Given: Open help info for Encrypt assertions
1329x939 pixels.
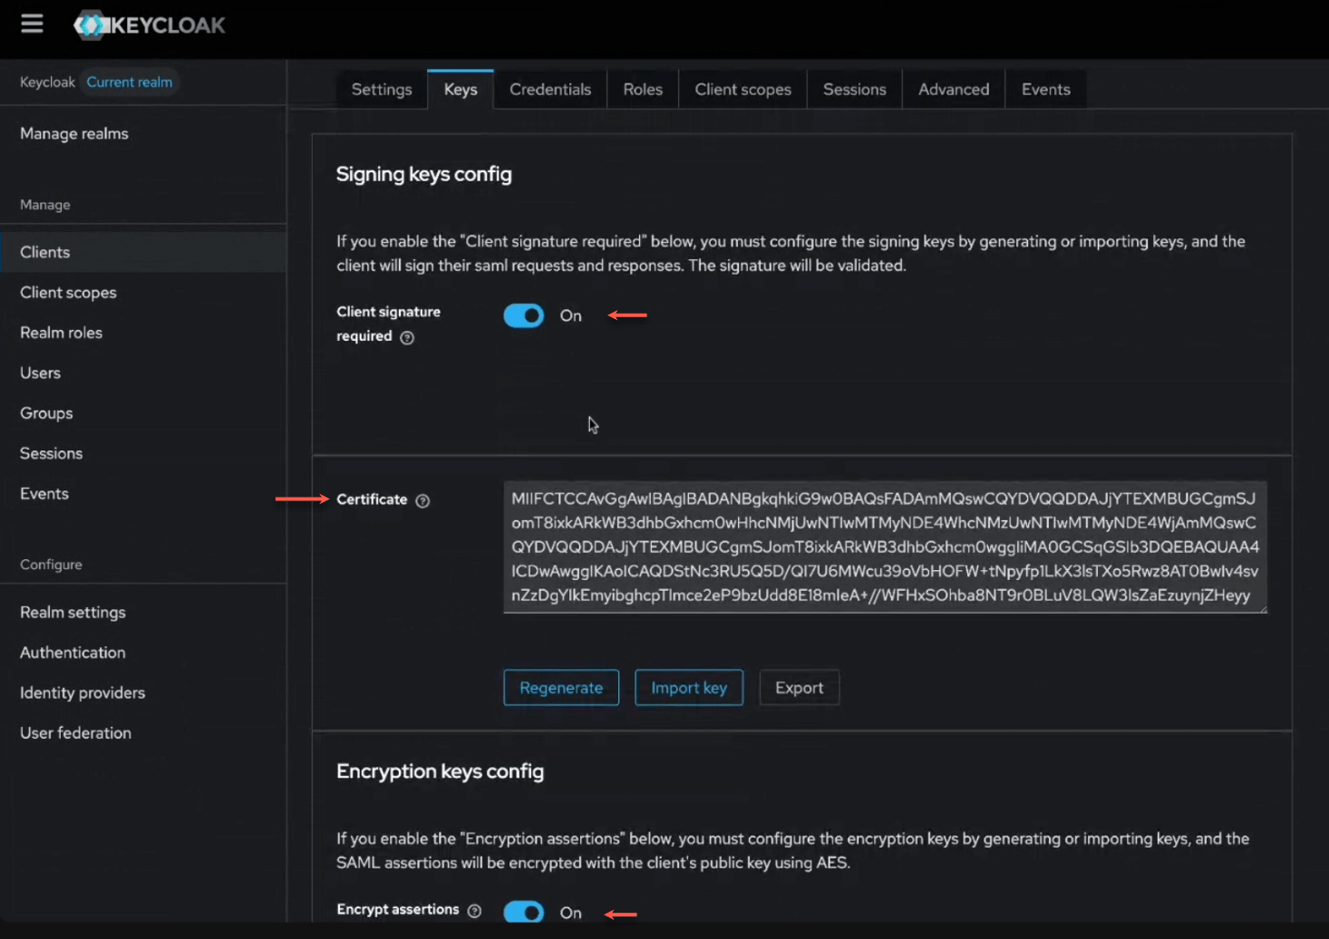Looking at the screenshot, I should coord(475,911).
